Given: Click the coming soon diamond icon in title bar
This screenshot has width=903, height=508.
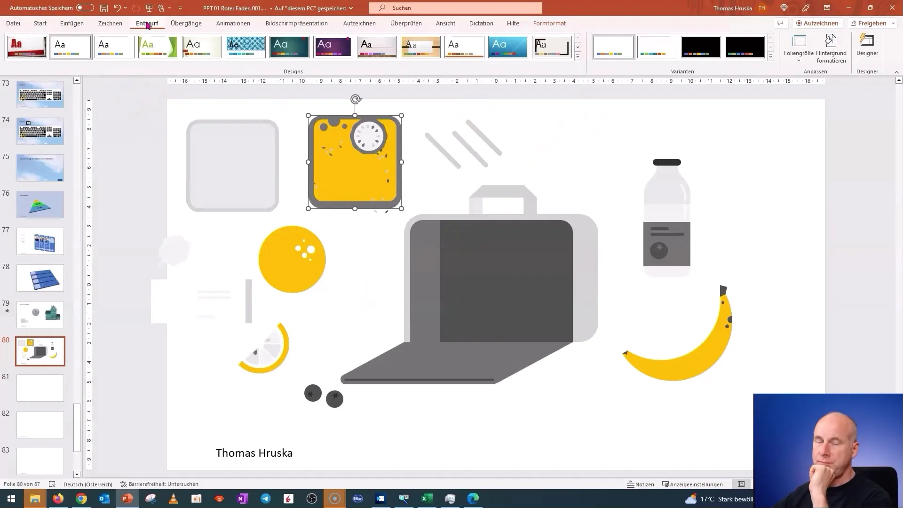Looking at the screenshot, I should [x=784, y=8].
